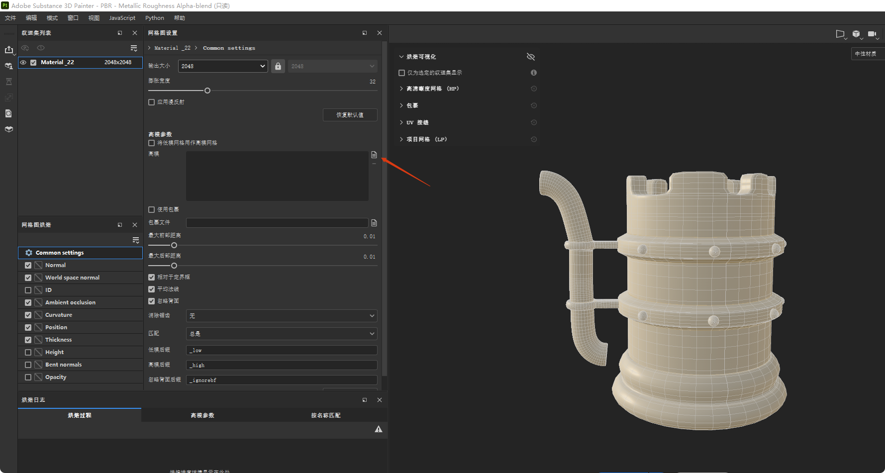
Task: Click Material_22 in the breadcrumb
Action: click(x=172, y=48)
